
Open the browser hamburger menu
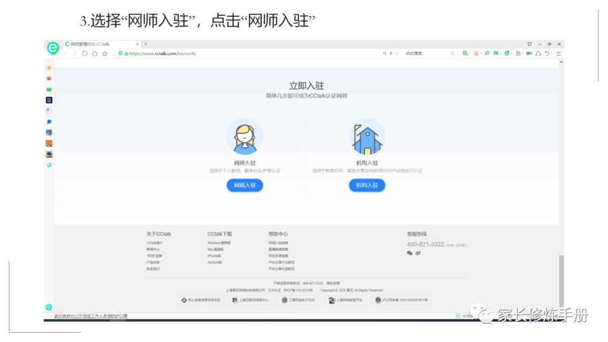(559, 53)
